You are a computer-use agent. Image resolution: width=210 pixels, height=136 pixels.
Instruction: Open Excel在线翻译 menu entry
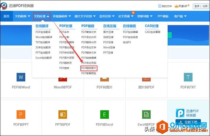click(x=44, y=58)
